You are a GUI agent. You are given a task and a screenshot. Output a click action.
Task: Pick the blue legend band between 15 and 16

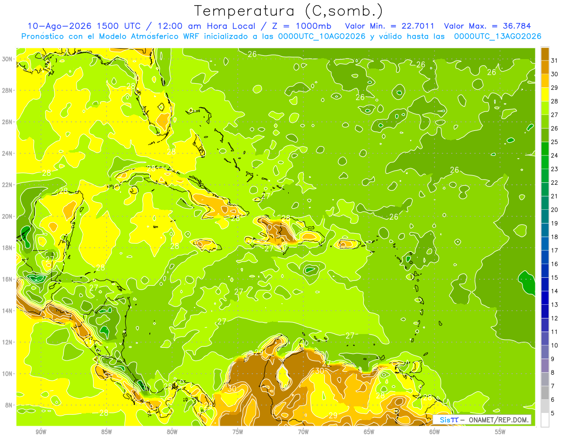click(545, 271)
